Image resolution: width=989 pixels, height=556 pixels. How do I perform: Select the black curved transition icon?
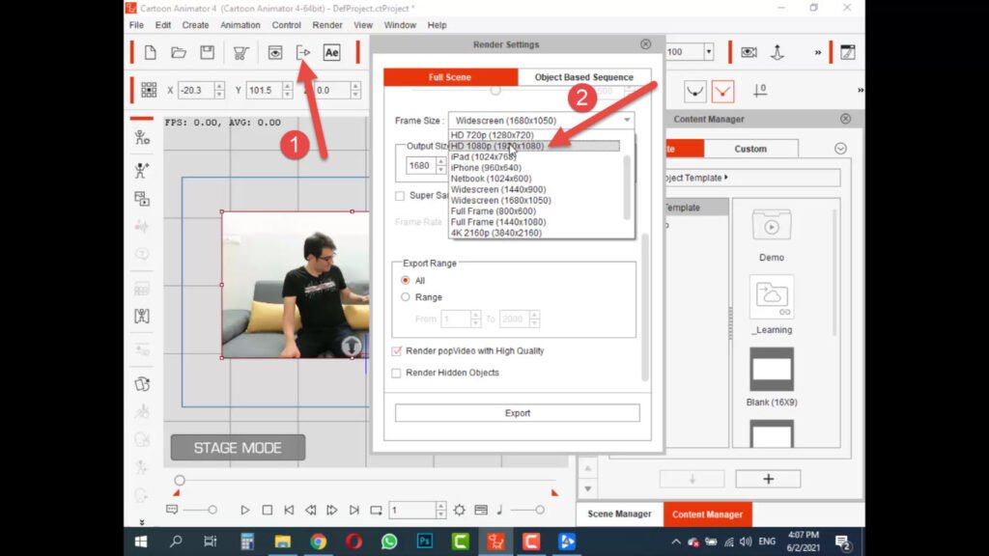[694, 92]
